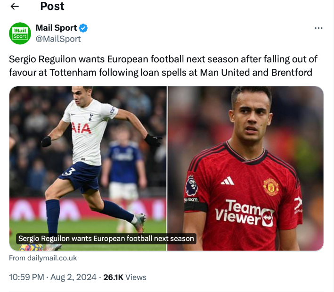Open the Mail Sport profile avatar
Screen dimensions: 334x292
pos(20,33)
